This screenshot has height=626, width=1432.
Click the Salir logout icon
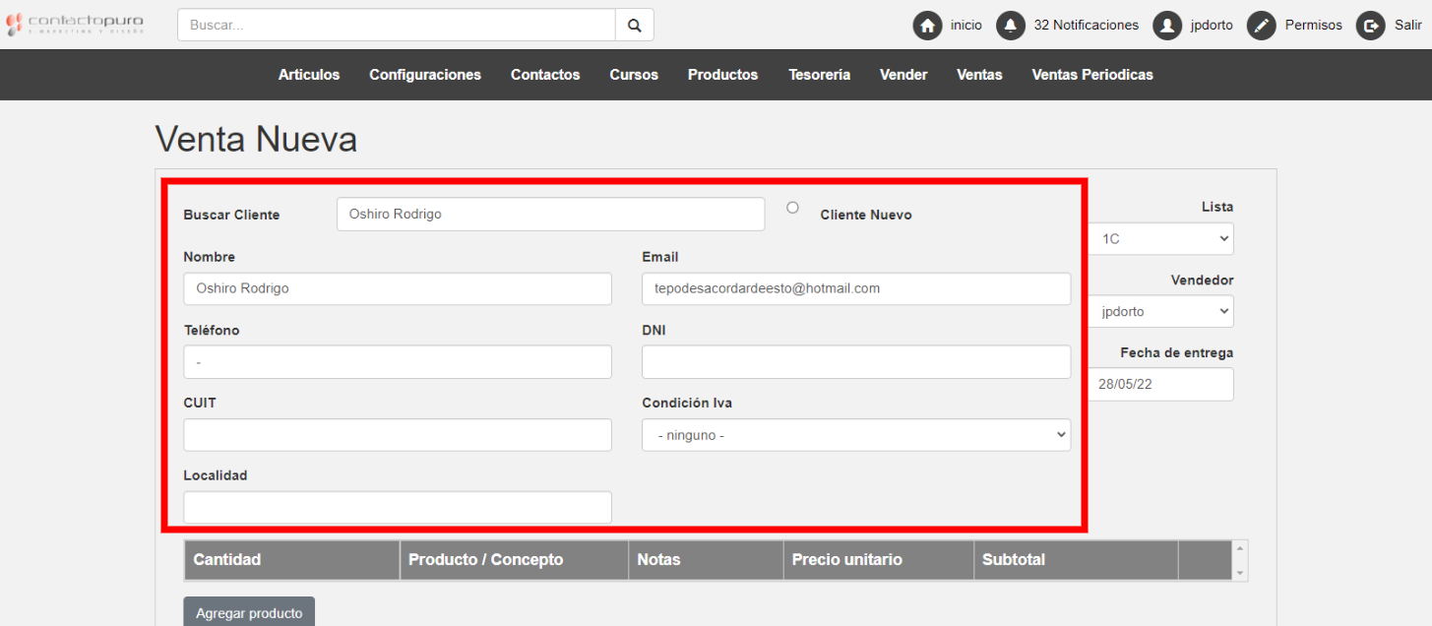click(x=1371, y=26)
